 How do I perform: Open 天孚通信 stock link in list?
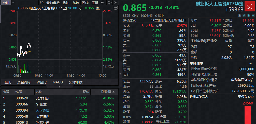point(42,110)
